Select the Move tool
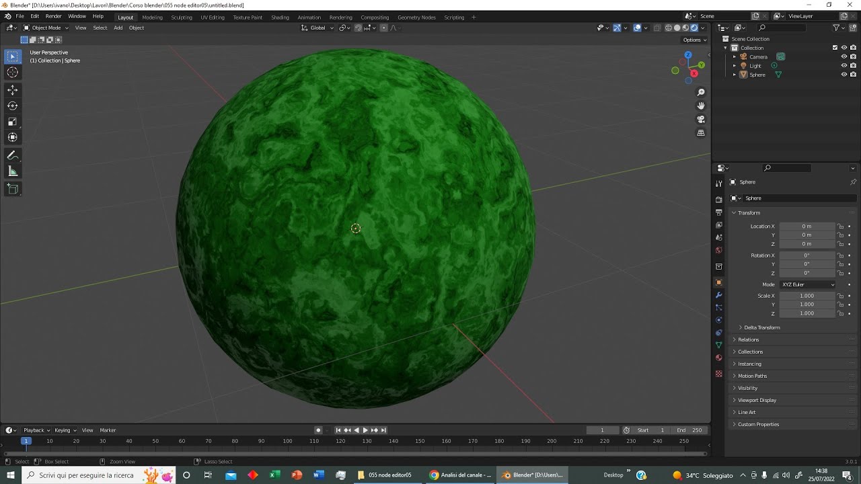 click(x=12, y=90)
